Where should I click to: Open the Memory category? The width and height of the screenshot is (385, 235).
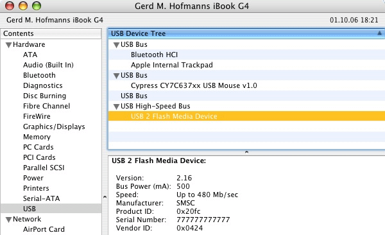(x=37, y=137)
